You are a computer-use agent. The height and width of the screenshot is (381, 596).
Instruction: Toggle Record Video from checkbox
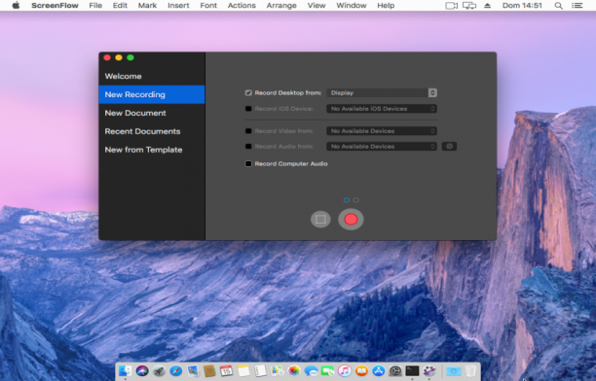click(248, 131)
